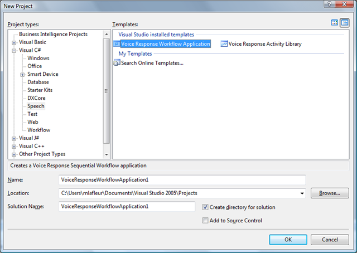This screenshot has height=253, width=357.
Task: Select the Smart Device tree label
Action: (43, 74)
